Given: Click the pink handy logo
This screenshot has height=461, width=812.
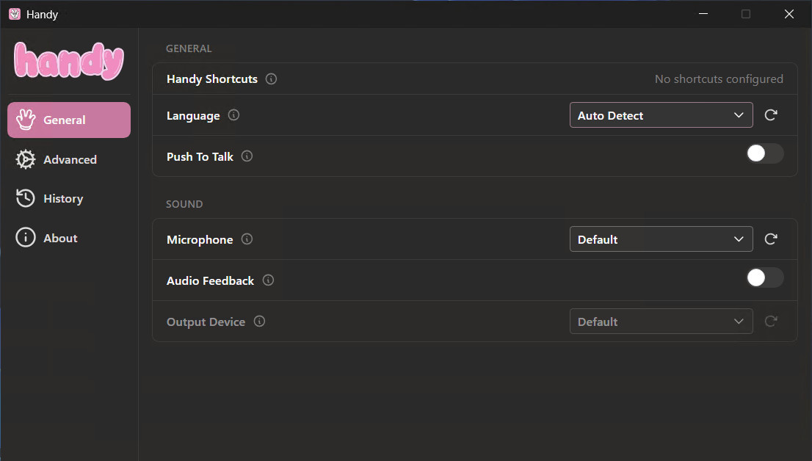Looking at the screenshot, I should [x=69, y=61].
